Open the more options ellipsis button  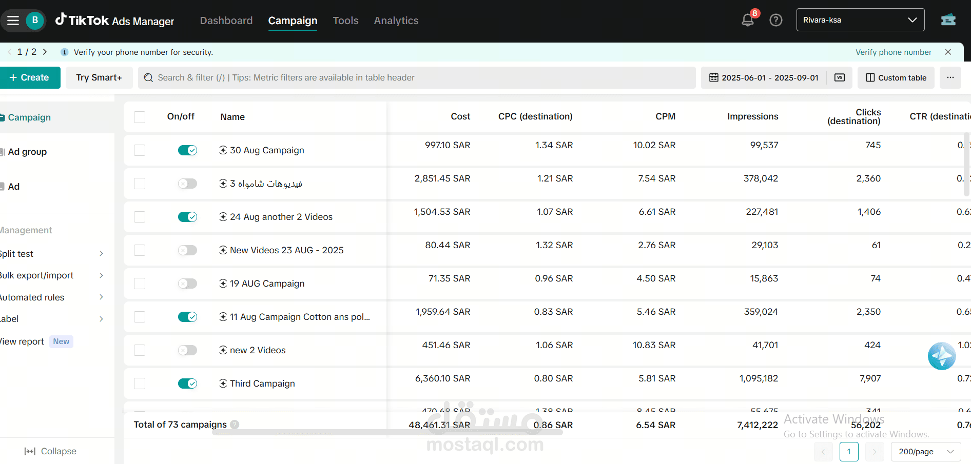click(x=950, y=77)
